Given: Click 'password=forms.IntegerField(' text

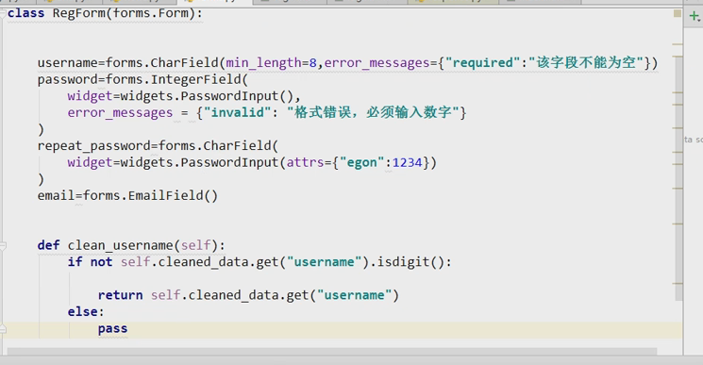Looking at the screenshot, I should coord(142,79).
